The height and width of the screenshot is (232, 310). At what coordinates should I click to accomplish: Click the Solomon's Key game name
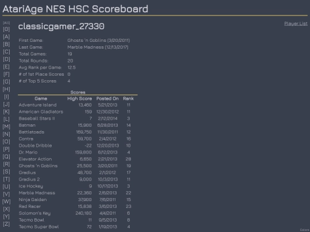click(34, 213)
